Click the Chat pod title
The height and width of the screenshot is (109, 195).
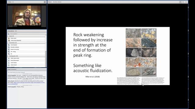[9, 69]
